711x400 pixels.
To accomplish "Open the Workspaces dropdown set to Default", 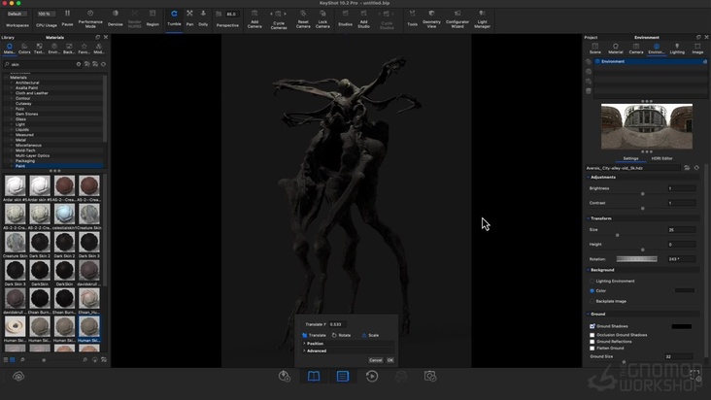I will (17, 15).
